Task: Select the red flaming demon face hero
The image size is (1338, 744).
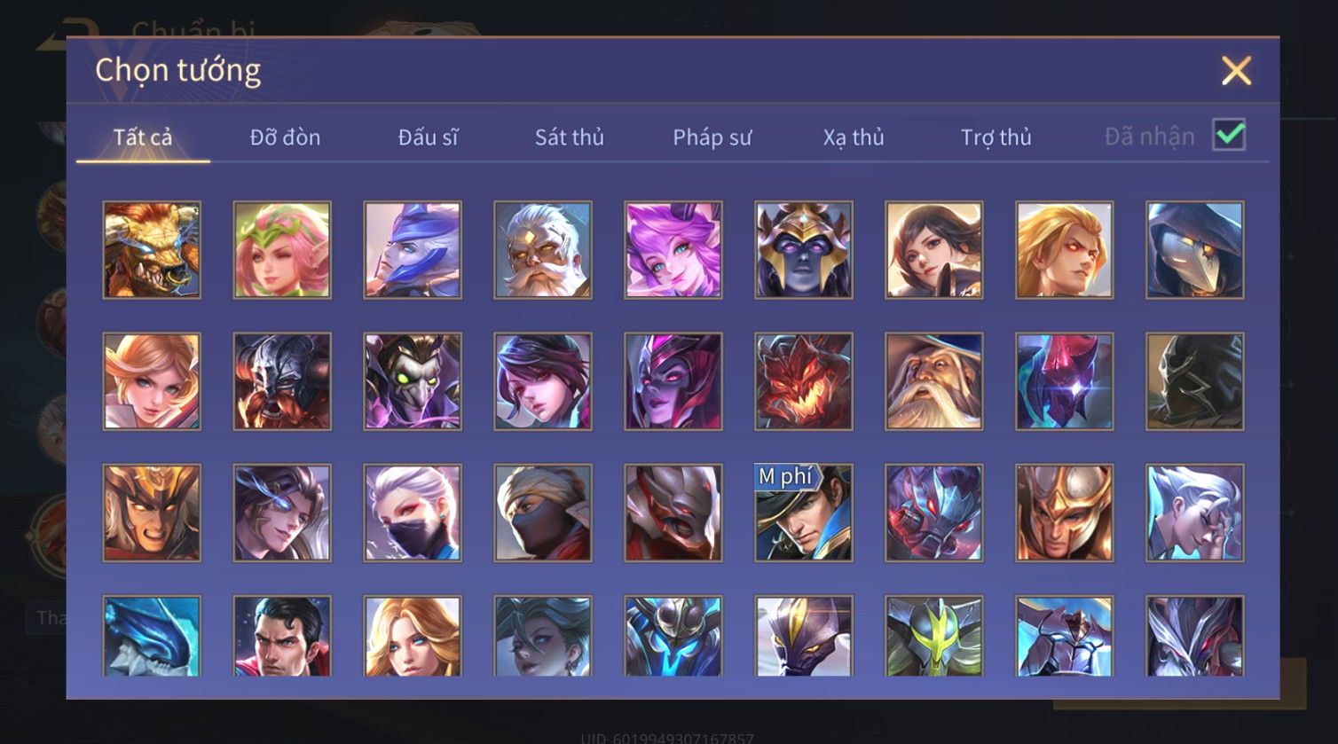Action: 804,381
